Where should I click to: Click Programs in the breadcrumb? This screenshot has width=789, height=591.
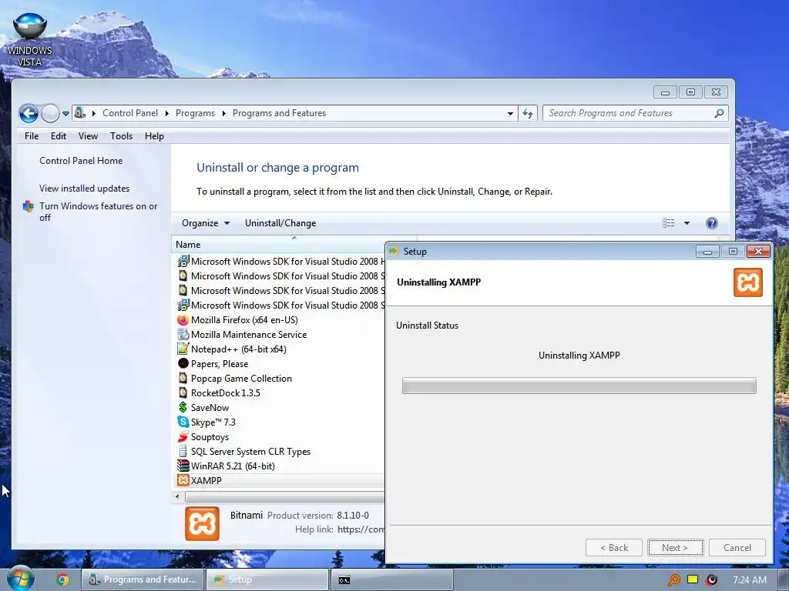pyautogui.click(x=195, y=114)
